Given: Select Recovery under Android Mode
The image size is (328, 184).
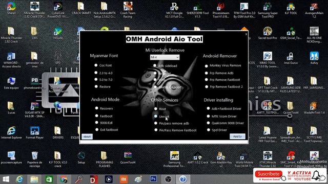Looking at the screenshot, I should click(97, 108).
